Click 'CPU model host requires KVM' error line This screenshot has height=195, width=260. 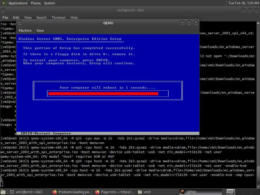57,156
